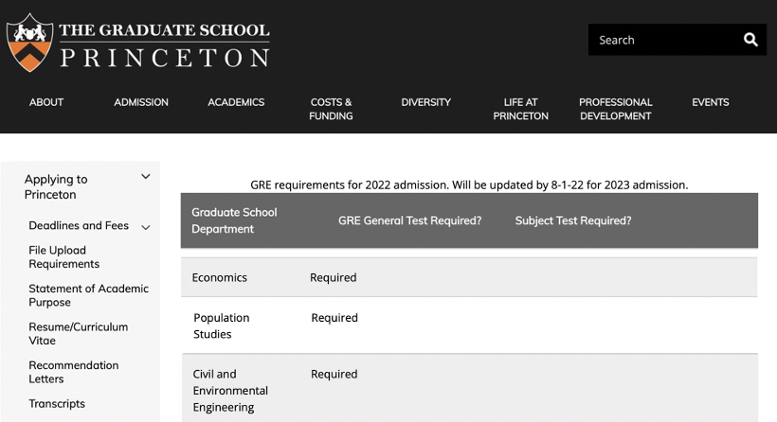777x422 pixels.
Task: Click the Princeton shield logo
Action: pos(29,43)
